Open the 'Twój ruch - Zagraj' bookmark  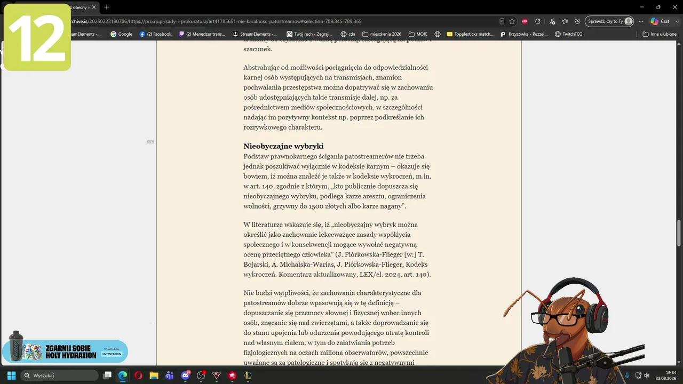tap(308, 34)
